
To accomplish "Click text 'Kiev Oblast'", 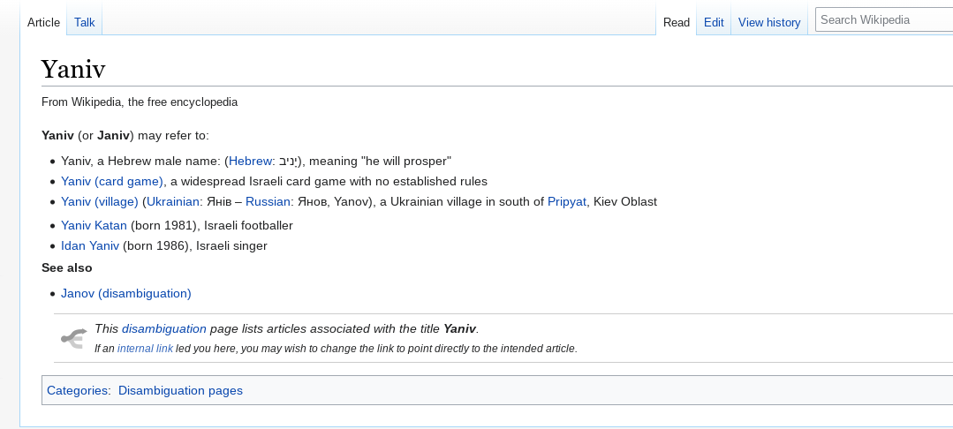I will (624, 202).
